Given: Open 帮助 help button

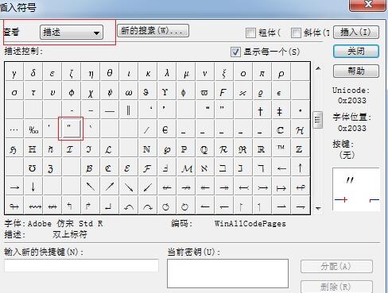Looking at the screenshot, I should [356, 71].
